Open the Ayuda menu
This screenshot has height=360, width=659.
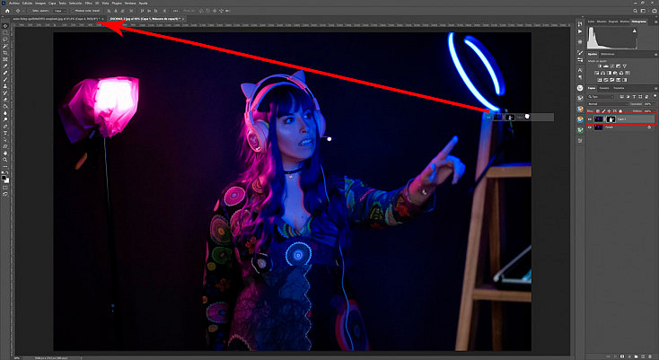(x=144, y=4)
